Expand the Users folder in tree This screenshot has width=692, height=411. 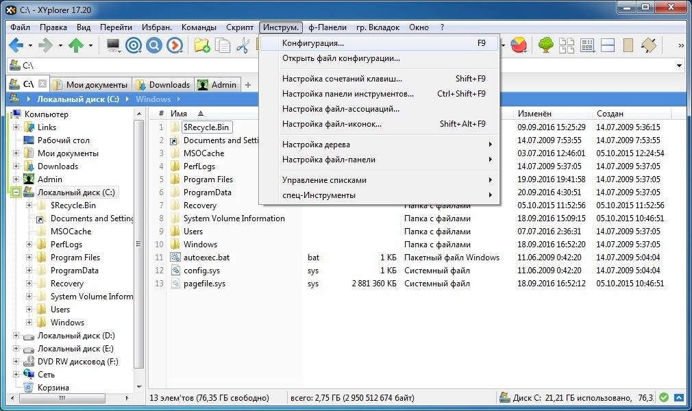[29, 310]
